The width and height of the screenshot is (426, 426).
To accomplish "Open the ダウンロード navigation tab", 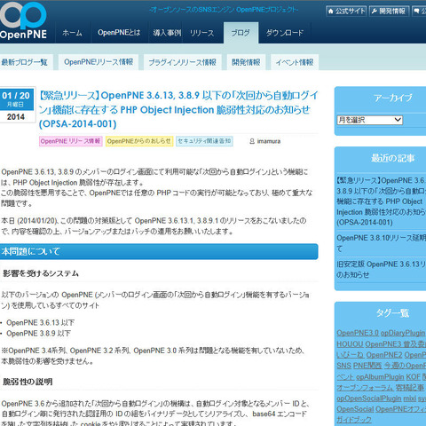I will pos(285,33).
